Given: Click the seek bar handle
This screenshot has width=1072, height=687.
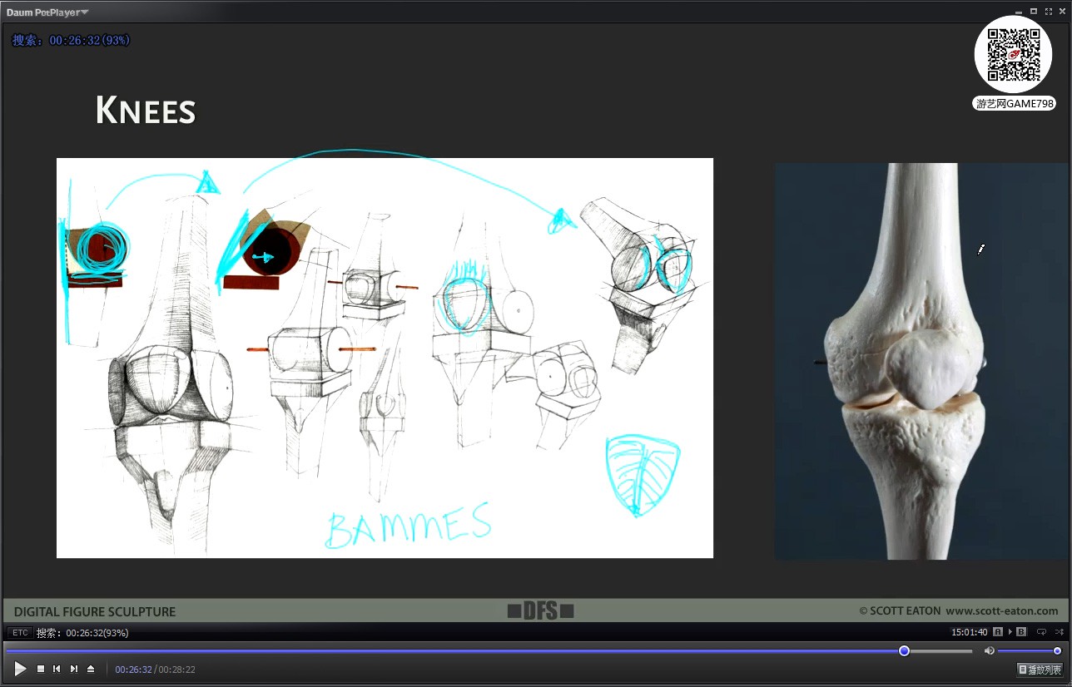Looking at the screenshot, I should point(904,650).
